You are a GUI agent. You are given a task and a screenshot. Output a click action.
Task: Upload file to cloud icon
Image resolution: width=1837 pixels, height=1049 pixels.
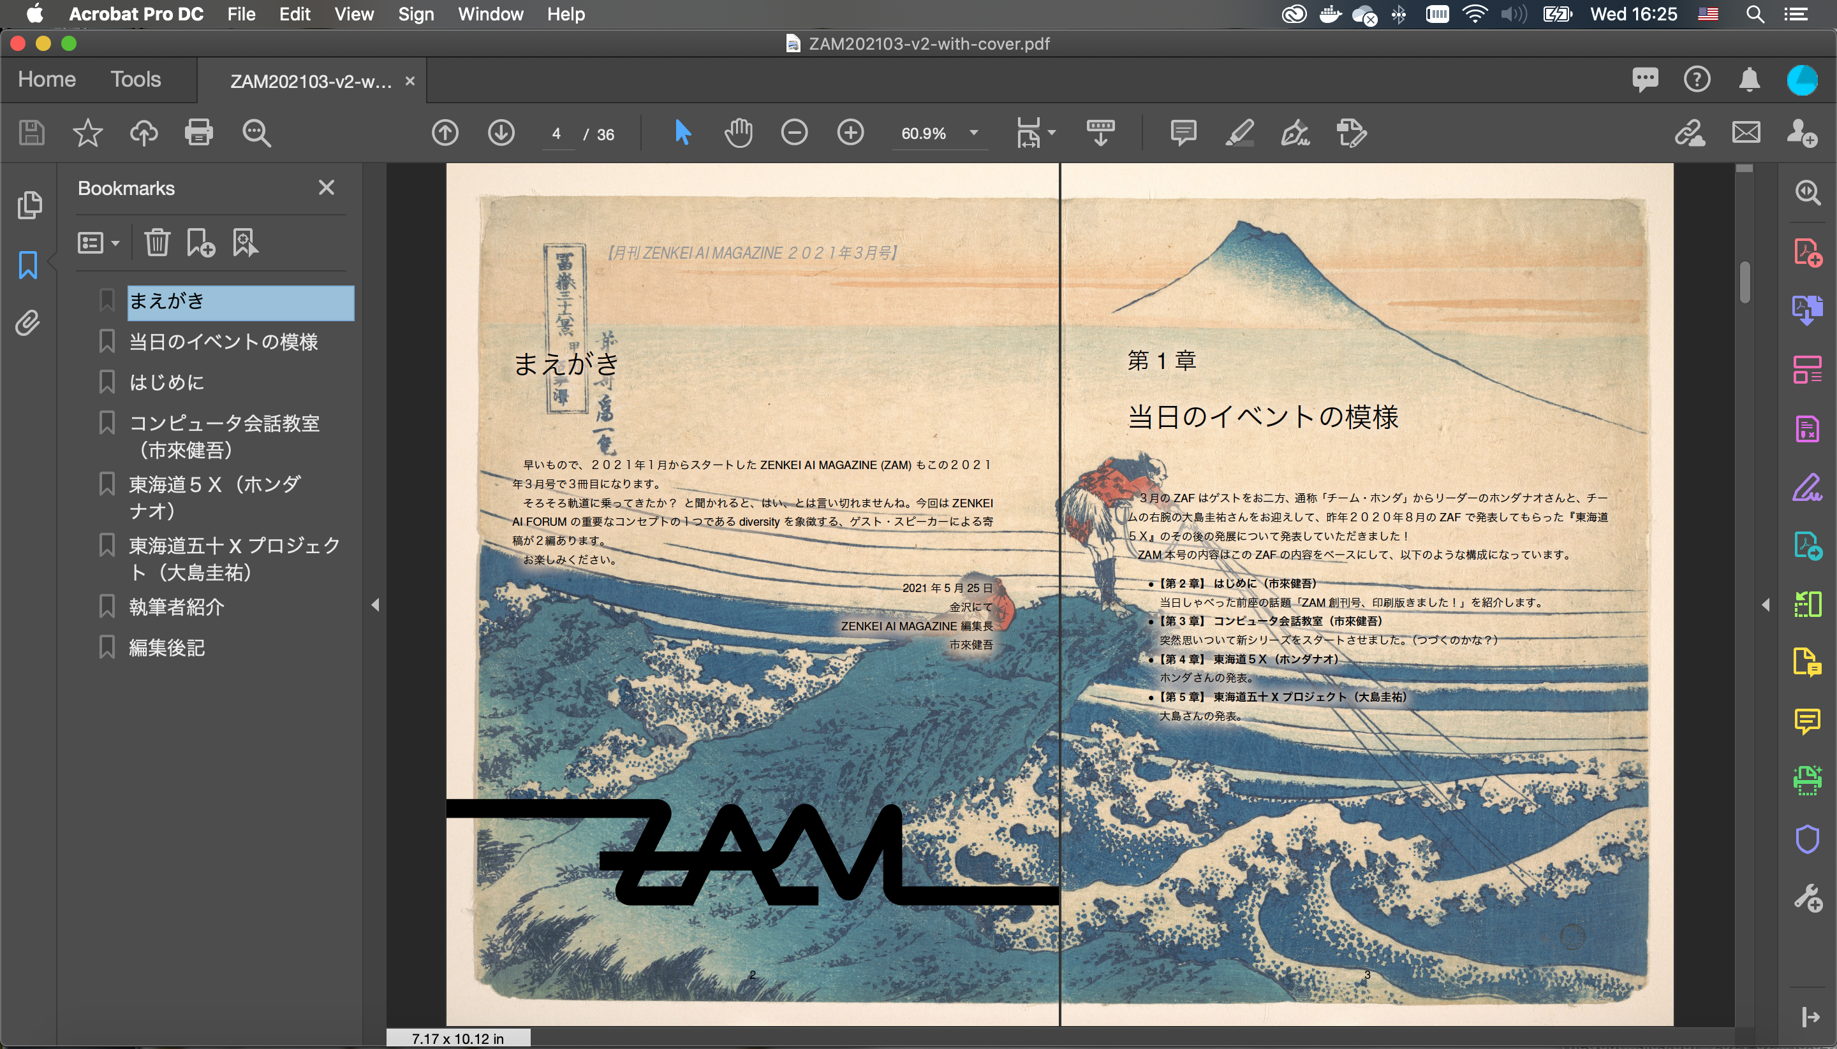pos(144,133)
